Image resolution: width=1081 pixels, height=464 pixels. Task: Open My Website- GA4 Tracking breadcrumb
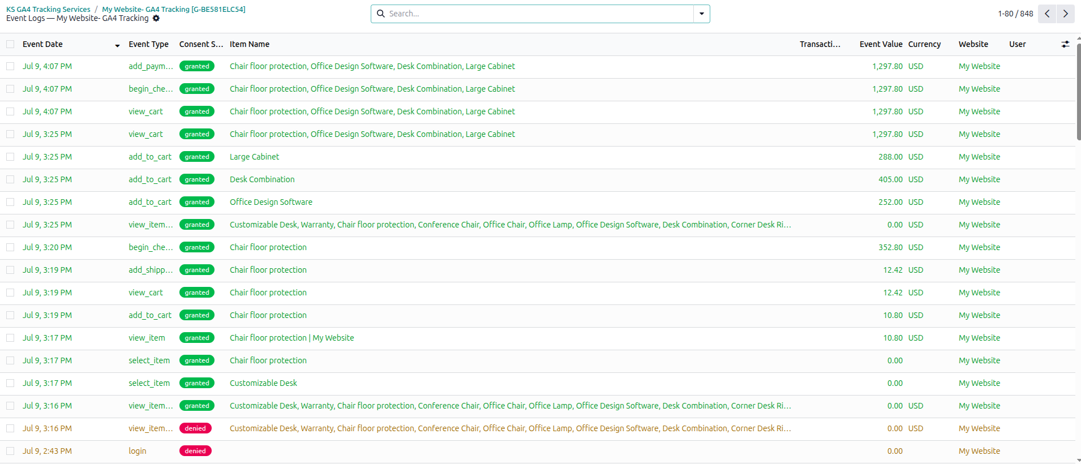(174, 9)
